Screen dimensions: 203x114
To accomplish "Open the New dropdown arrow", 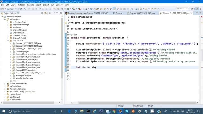I will coord(5,9).
